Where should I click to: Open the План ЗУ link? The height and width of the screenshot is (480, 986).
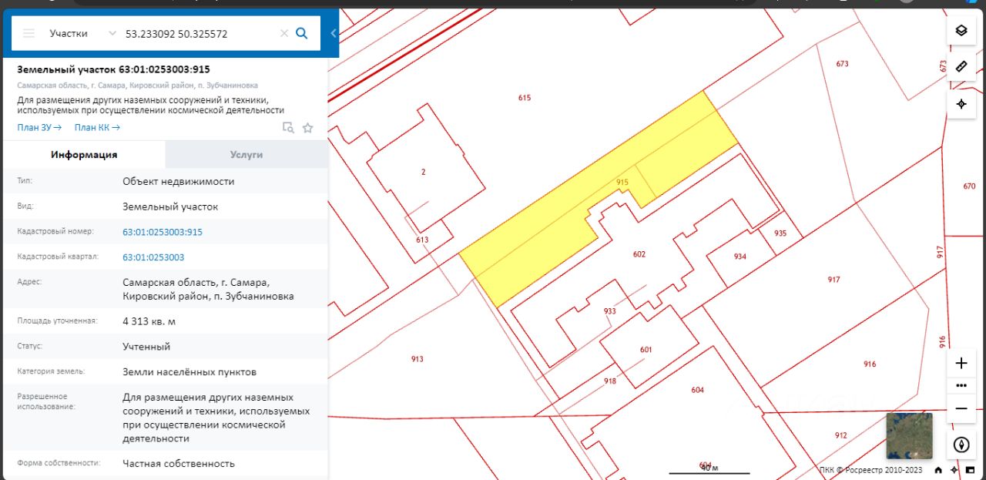(x=39, y=128)
